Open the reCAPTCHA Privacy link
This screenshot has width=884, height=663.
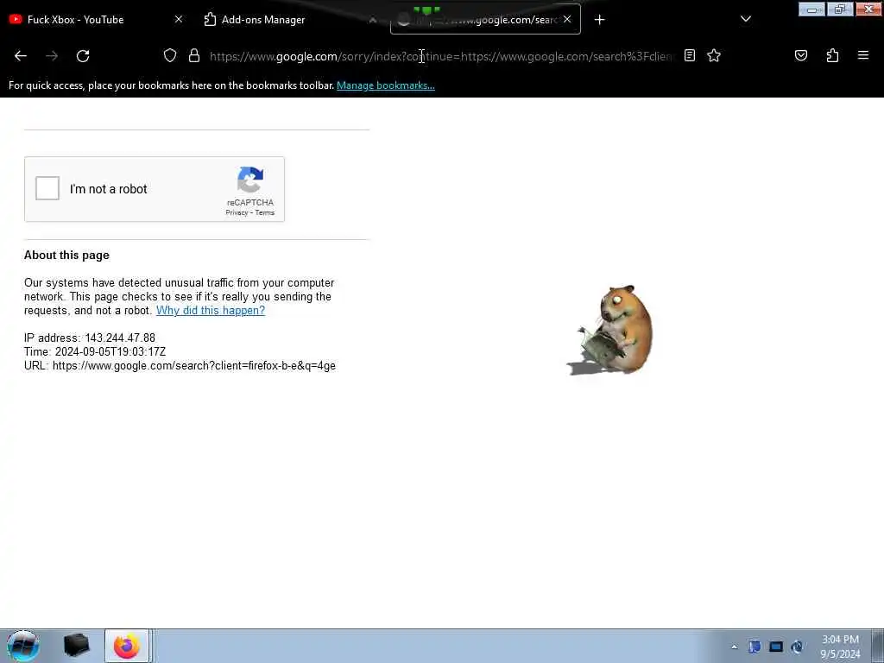coord(237,212)
